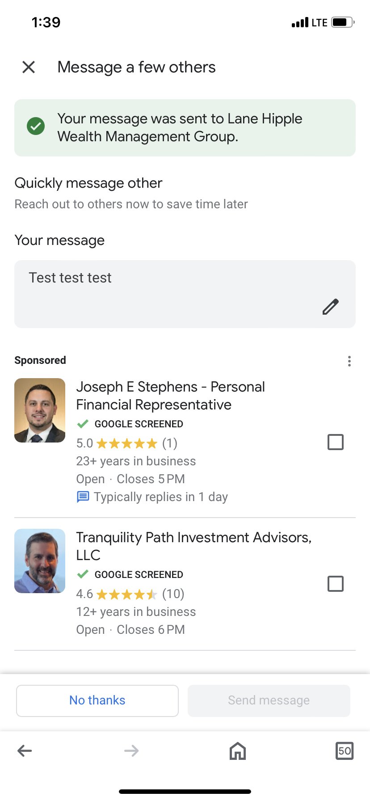Tap the browser forward arrow
This screenshot has width=370, height=801.
click(x=131, y=750)
